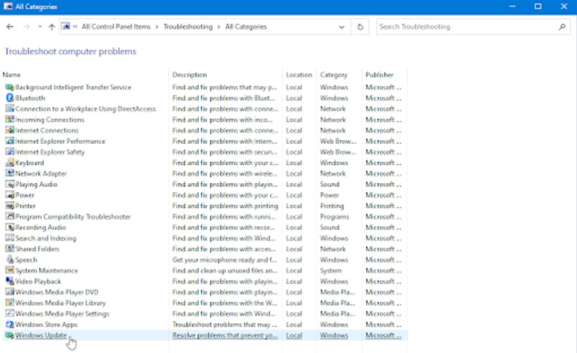577x353 pixels.
Task: Click the Windows Media Player Library icon
Action: click(x=10, y=303)
